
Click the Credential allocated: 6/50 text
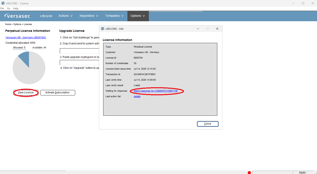[x=21, y=43]
